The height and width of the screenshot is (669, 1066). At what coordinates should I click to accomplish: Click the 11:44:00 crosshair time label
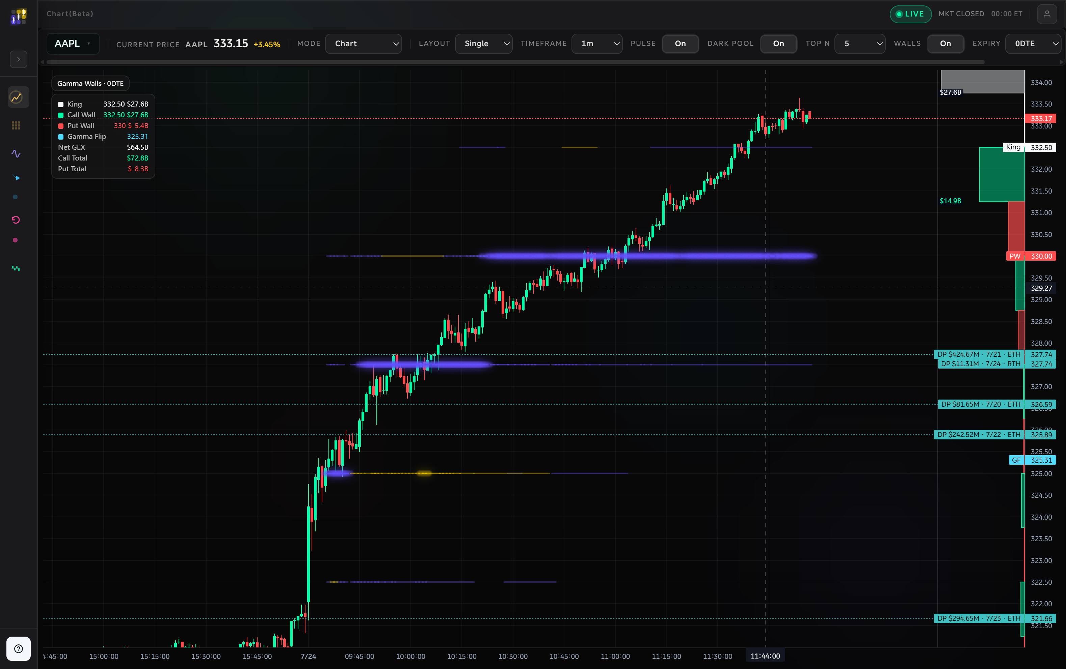(x=765, y=656)
